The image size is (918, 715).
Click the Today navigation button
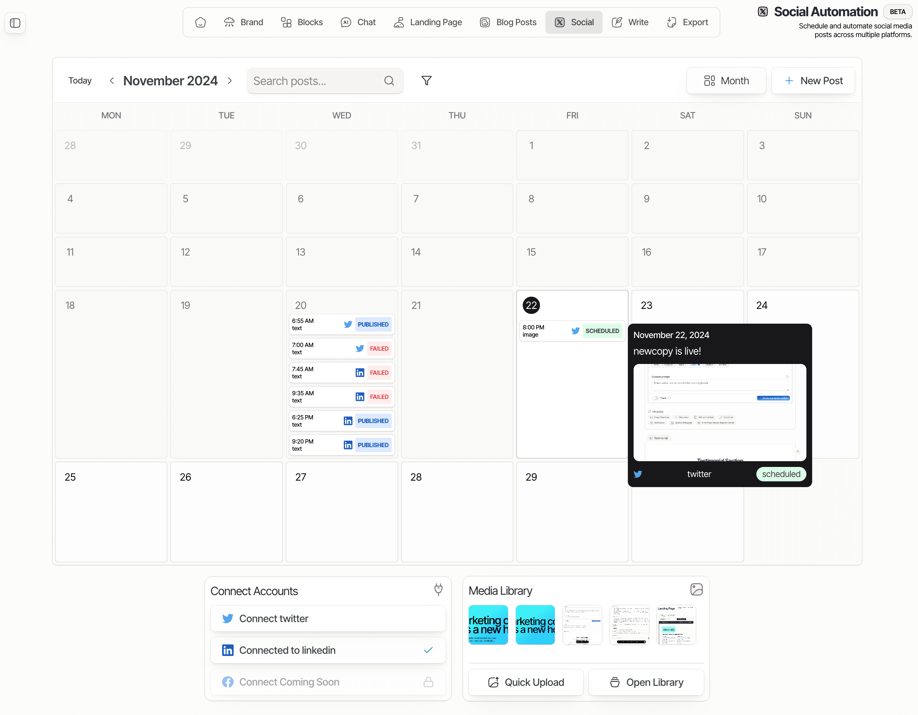[x=80, y=80]
